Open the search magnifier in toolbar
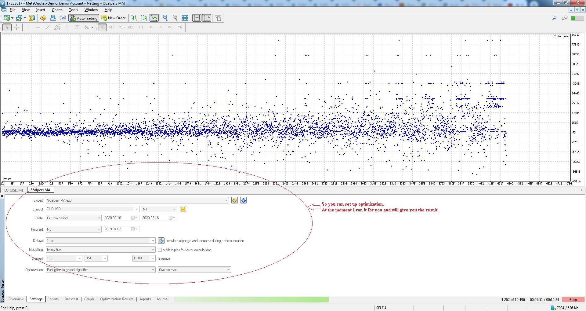Viewport: 586px width, 311px height. [555, 18]
